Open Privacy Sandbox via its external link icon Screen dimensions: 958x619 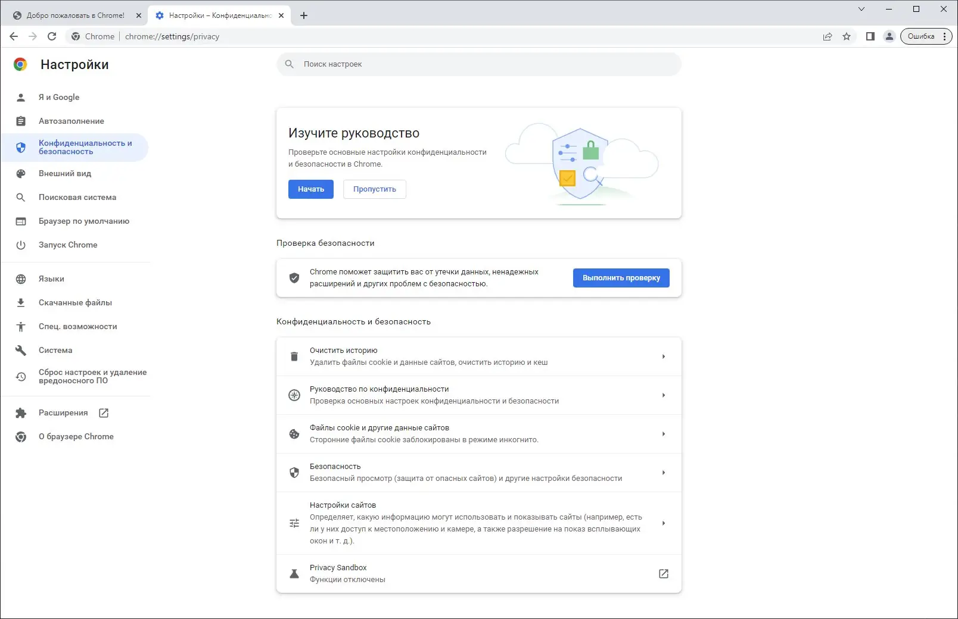click(664, 574)
